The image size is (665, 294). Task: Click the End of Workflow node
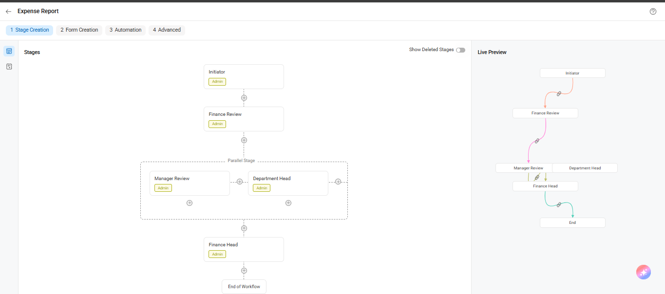click(244, 287)
